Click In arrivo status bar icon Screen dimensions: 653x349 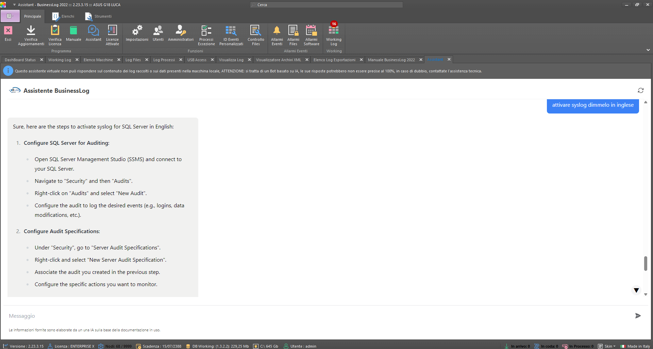tap(507, 346)
